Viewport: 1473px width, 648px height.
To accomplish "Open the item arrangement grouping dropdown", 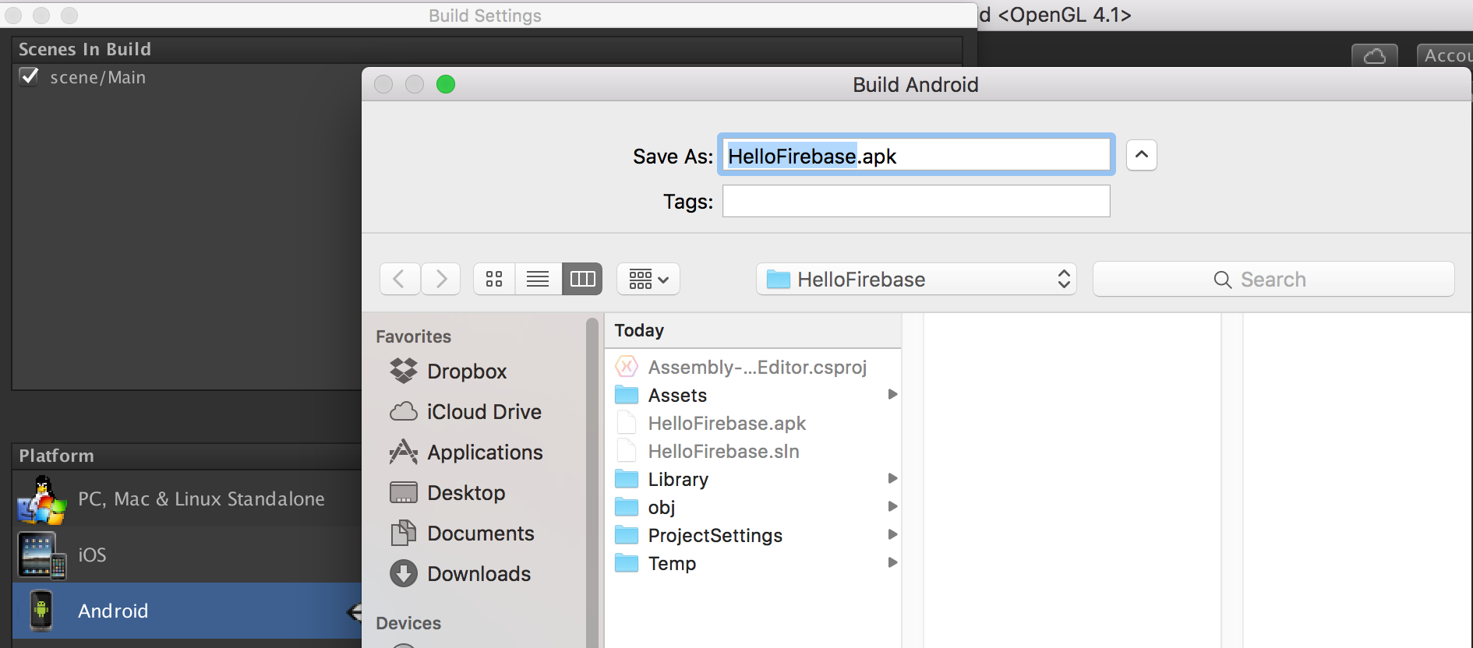I will pos(648,279).
